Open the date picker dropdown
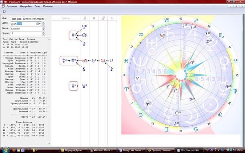245x163 pixels. (38, 24)
